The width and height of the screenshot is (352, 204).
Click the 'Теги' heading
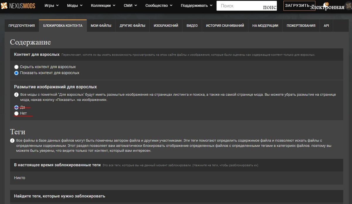coord(18,131)
